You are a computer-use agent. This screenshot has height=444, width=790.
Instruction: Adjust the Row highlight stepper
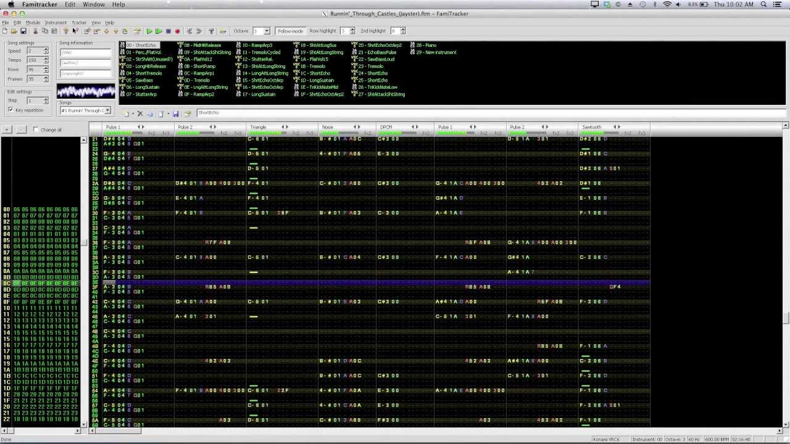point(352,31)
